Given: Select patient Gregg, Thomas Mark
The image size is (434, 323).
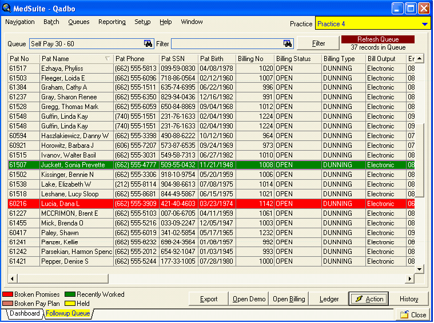Looking at the screenshot, I should pyautogui.click(x=211, y=107).
